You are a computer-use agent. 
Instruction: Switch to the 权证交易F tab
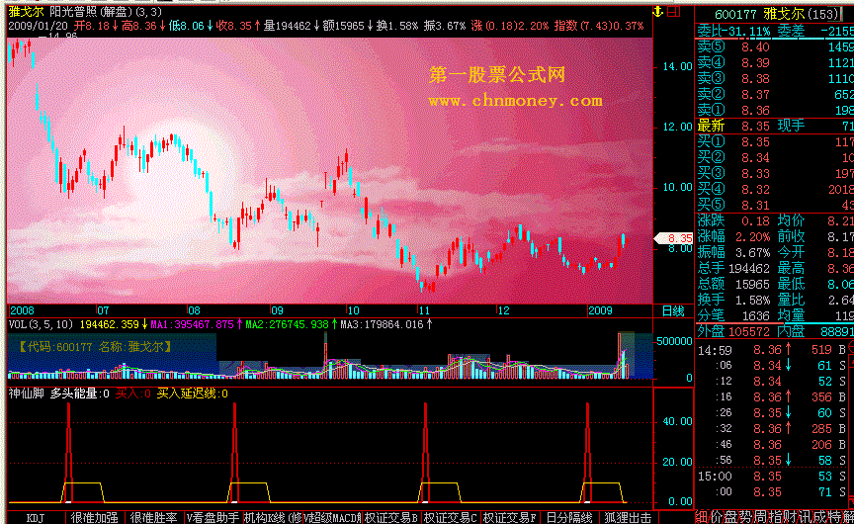point(509,518)
